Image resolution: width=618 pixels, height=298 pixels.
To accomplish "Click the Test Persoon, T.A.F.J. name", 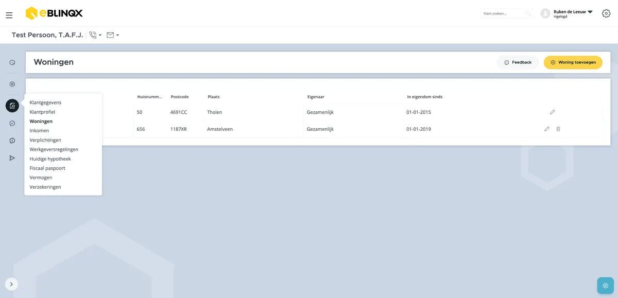I will pos(47,35).
